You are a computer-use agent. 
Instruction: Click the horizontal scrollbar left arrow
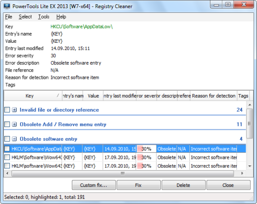(7, 173)
